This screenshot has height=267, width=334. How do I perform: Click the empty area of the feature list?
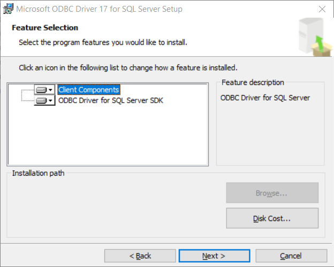pos(108,135)
